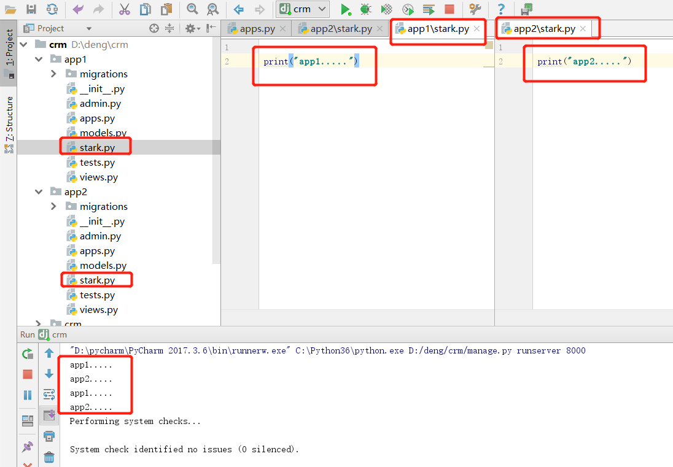Viewport: 673px width, 467px height.
Task: Click the profile run icon in toolbar
Action: tap(408, 9)
